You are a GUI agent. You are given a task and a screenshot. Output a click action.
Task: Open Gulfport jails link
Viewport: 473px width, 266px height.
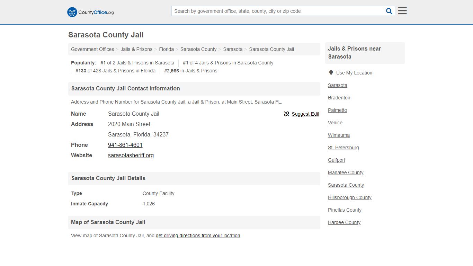coord(337,160)
